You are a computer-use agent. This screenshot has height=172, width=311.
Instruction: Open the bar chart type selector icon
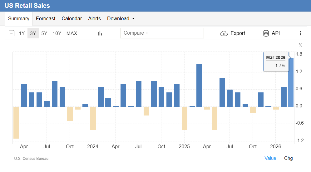pyautogui.click(x=100, y=33)
